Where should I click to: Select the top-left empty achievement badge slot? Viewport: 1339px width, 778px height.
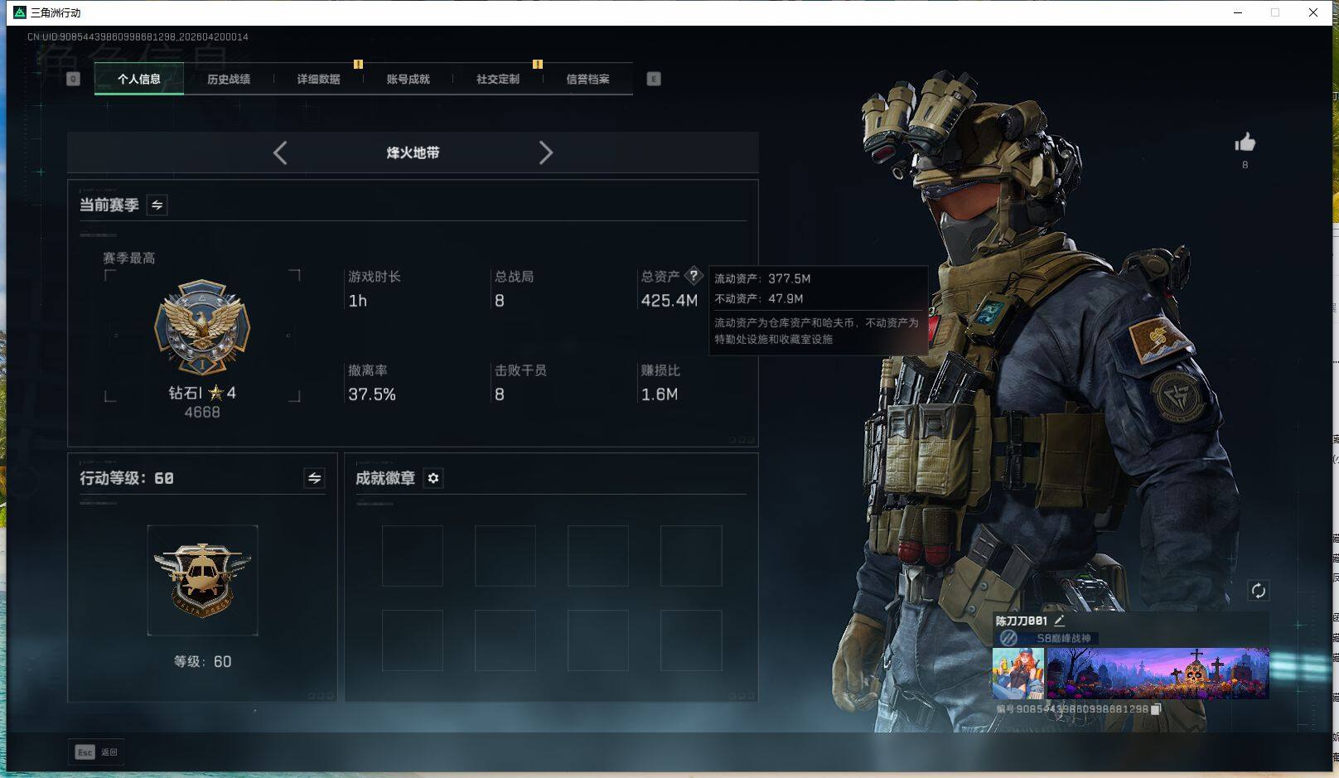(x=413, y=556)
